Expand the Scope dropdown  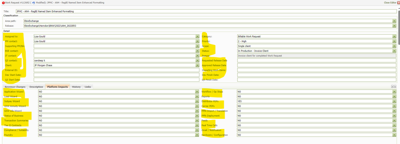coord(394,46)
